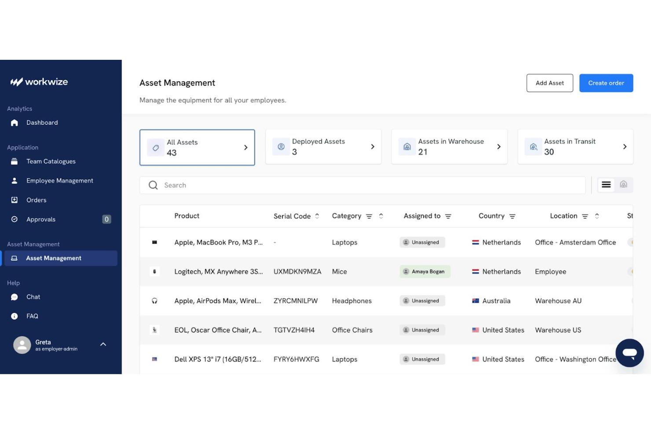This screenshot has height=434, width=651.
Task: Click the Add Asset button
Action: tap(549, 83)
